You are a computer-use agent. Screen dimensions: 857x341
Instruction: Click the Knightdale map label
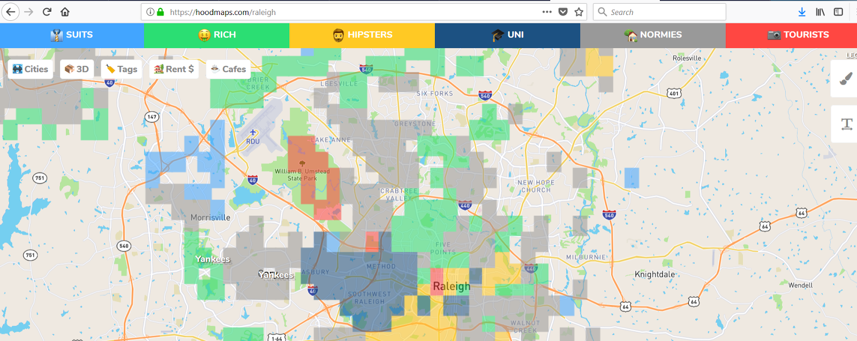click(x=655, y=275)
